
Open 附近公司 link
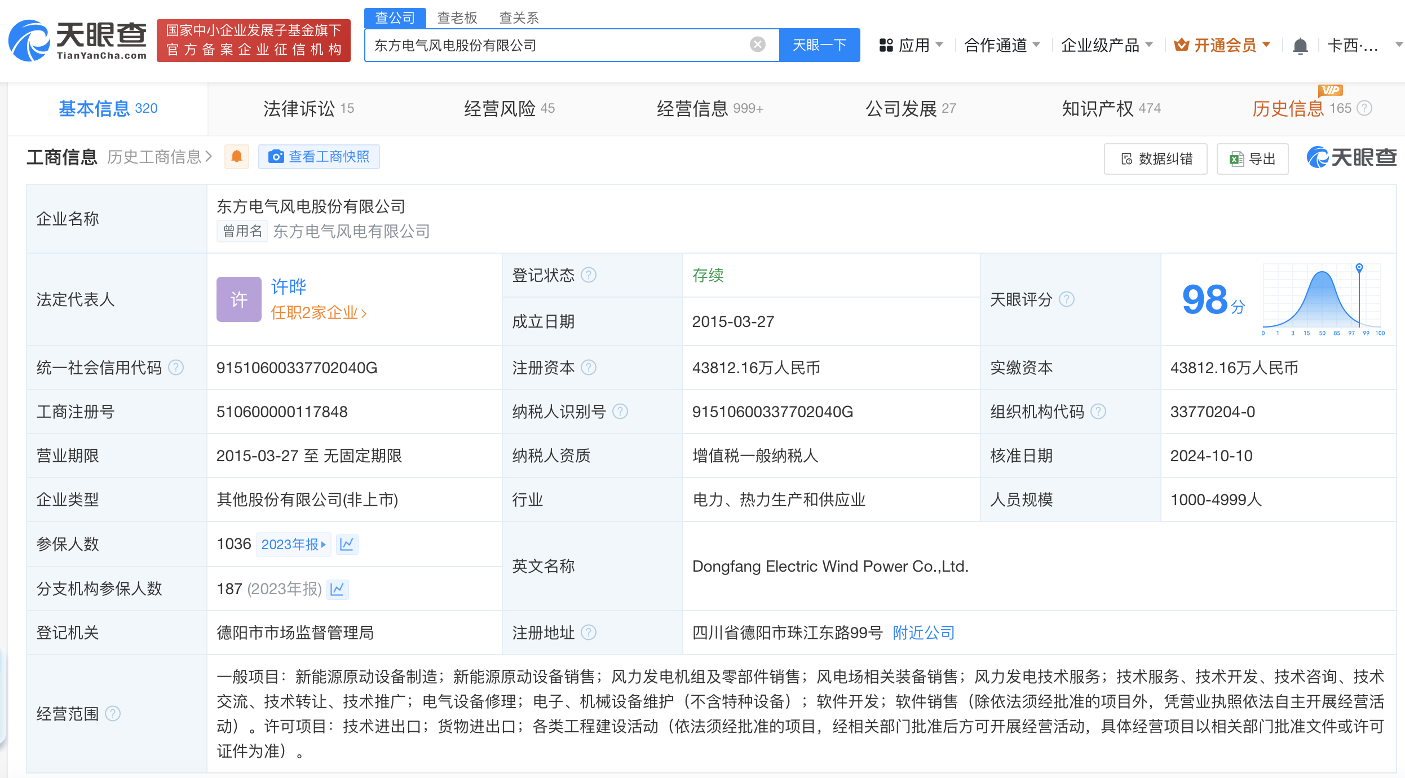click(924, 633)
